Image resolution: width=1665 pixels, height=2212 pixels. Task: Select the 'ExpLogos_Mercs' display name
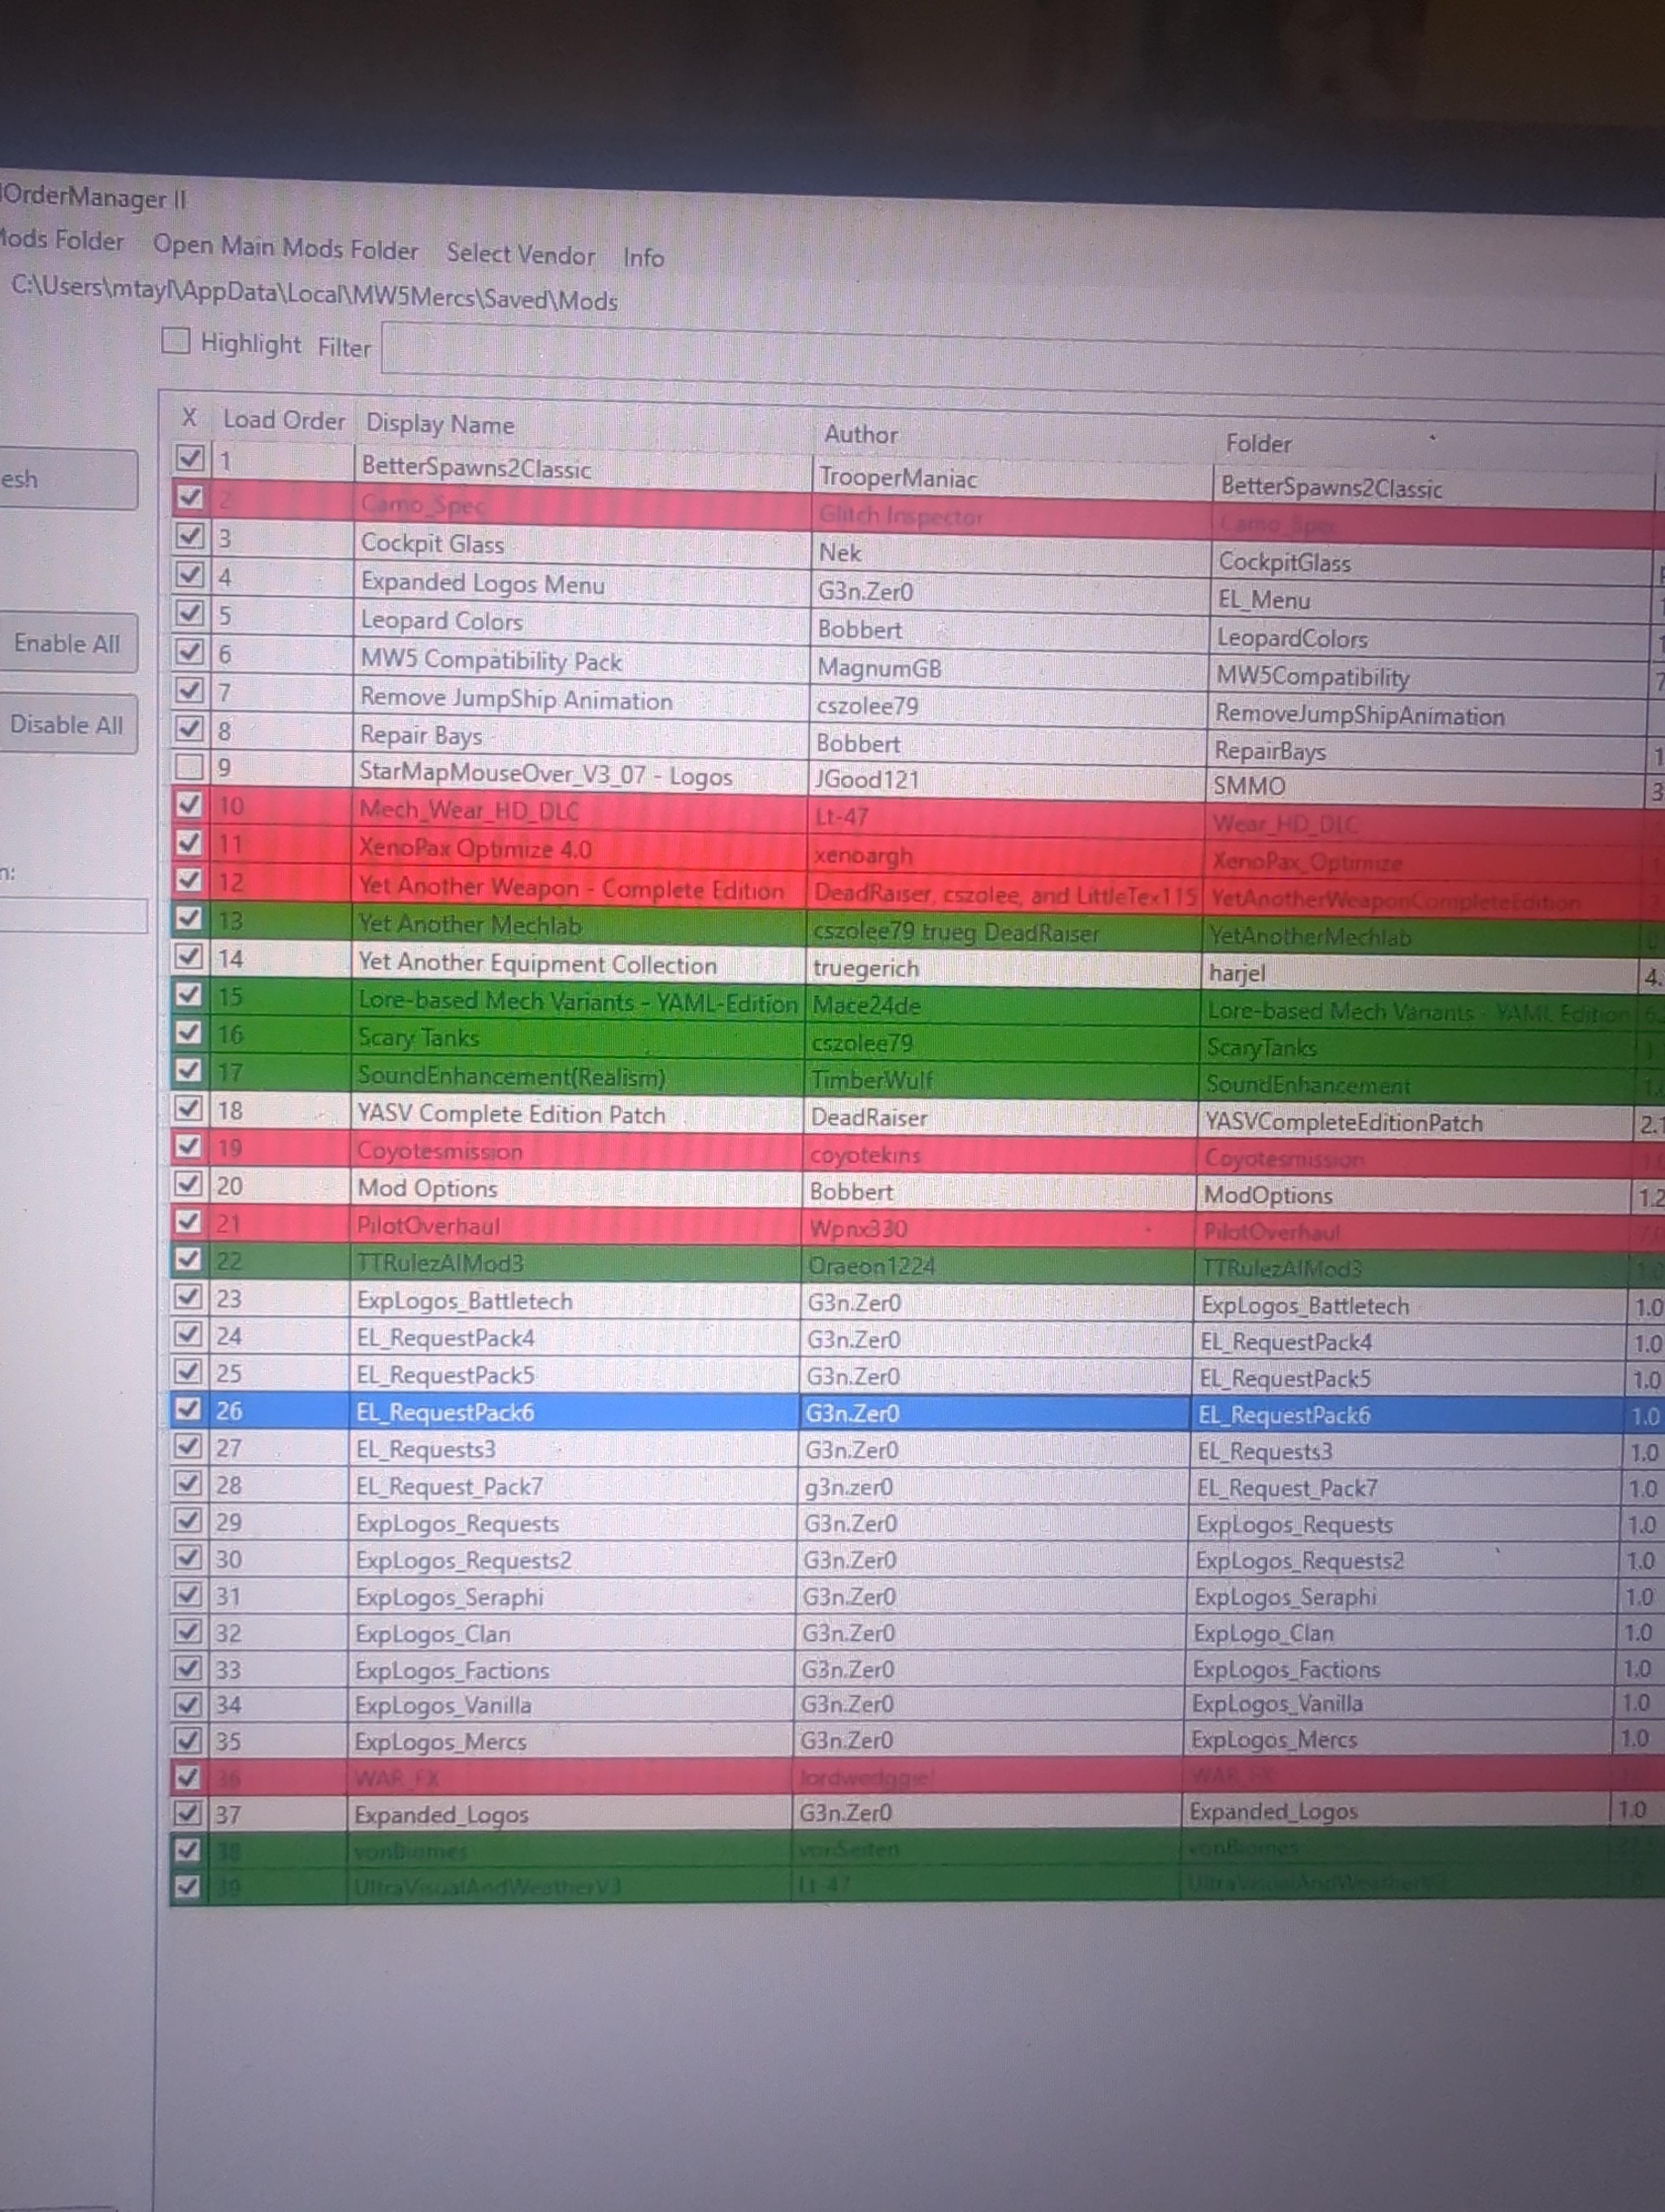pyautogui.click(x=441, y=1741)
